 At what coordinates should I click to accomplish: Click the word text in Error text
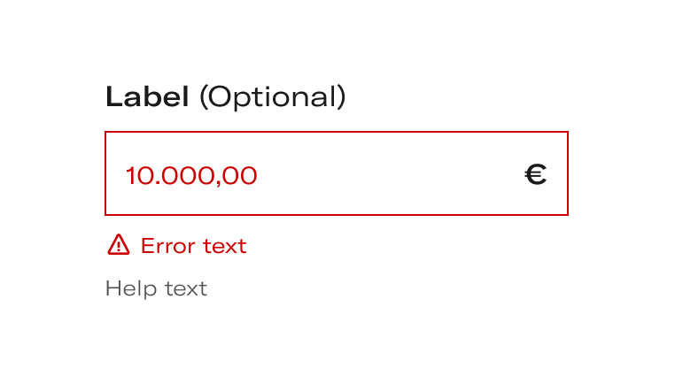[x=225, y=246]
